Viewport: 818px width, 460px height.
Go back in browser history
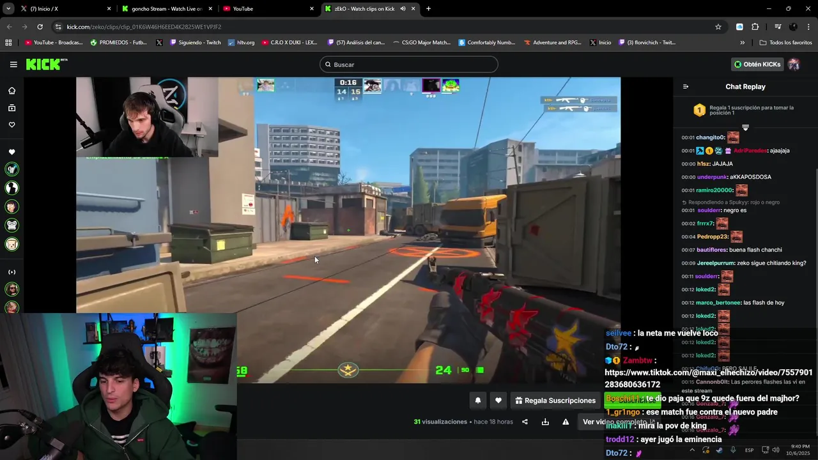[10, 27]
